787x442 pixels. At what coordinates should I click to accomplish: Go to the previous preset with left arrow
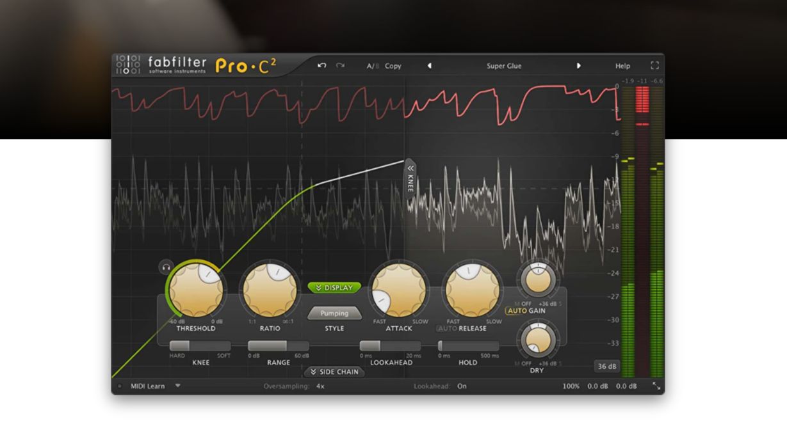pos(429,66)
